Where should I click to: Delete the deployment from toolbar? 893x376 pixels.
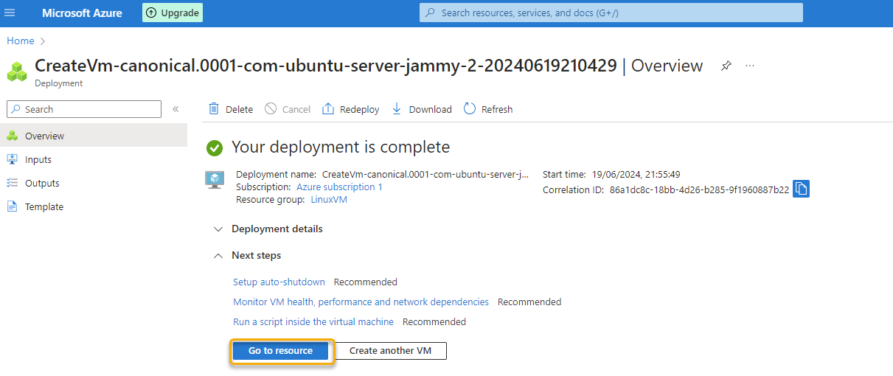pos(231,109)
